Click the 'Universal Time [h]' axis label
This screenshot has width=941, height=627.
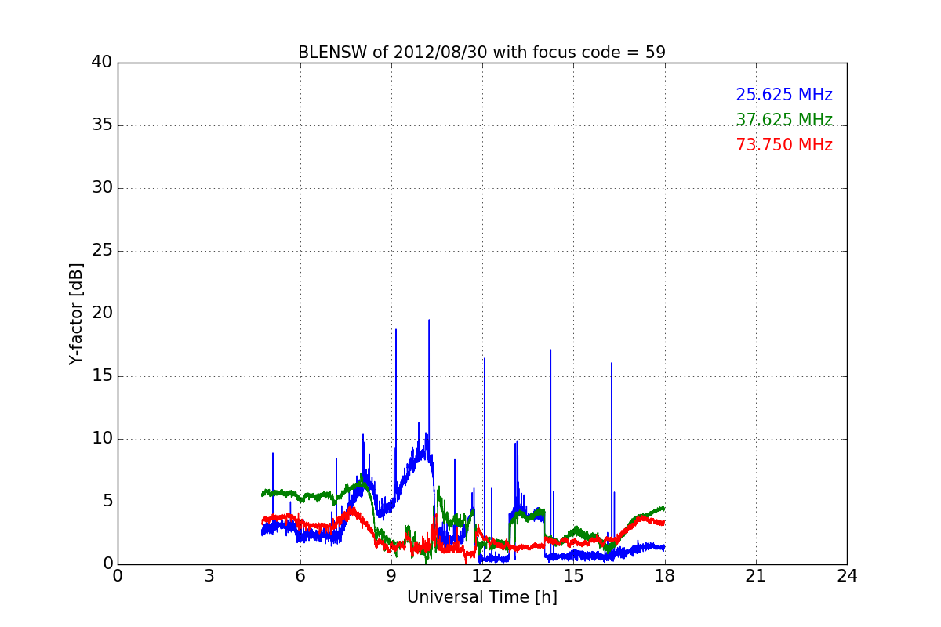click(x=482, y=597)
